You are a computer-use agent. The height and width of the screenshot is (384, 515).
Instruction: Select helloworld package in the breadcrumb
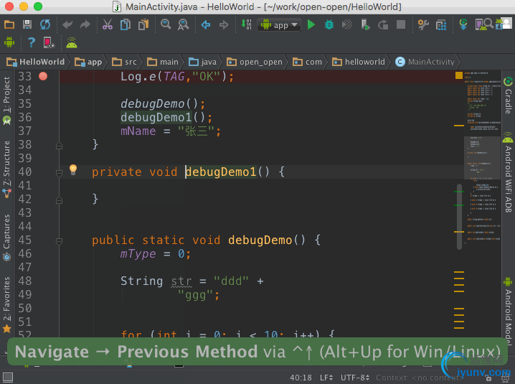pos(359,62)
